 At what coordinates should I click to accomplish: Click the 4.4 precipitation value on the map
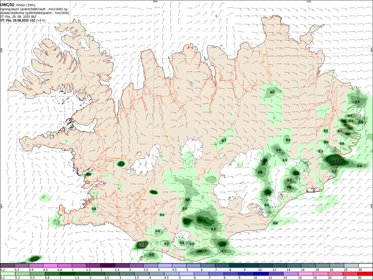142,244
